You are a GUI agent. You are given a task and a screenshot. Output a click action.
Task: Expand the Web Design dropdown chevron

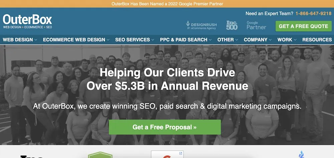tap(36, 40)
